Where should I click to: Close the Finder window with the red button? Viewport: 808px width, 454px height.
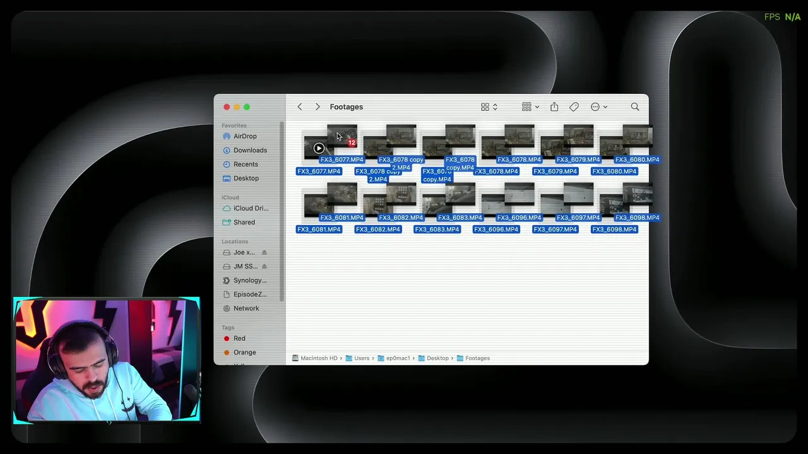tap(227, 107)
